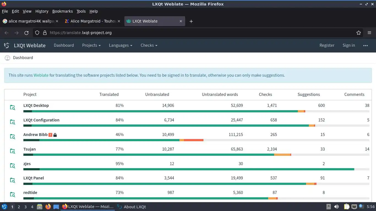Screen dimensions: 376x211
Task: Open browse icon for LXQt Panel row
Action: [12, 180]
